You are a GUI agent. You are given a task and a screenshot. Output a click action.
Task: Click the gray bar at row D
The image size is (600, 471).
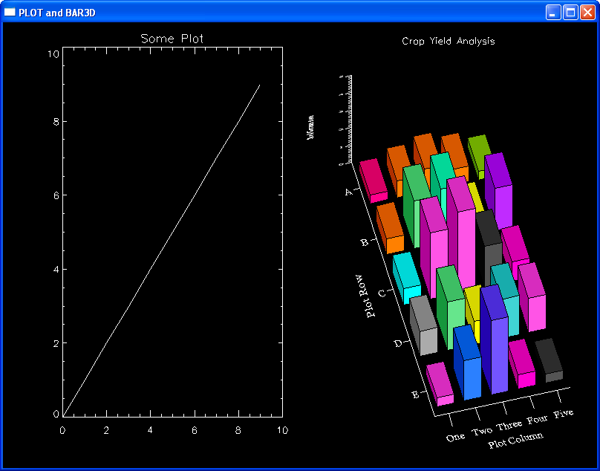[423, 325]
